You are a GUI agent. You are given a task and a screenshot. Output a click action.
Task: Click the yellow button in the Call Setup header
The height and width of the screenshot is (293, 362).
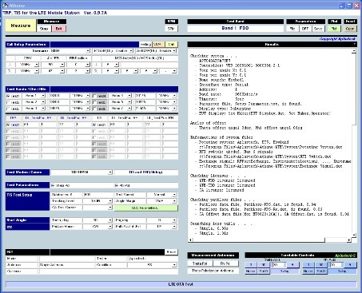pyautogui.click(x=171, y=45)
